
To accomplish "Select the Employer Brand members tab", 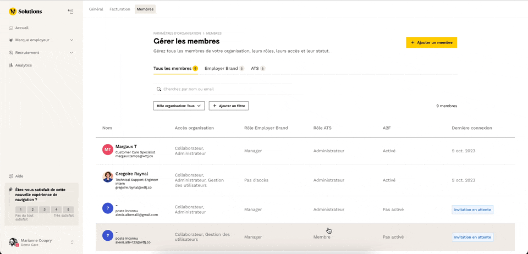I will click(224, 69).
